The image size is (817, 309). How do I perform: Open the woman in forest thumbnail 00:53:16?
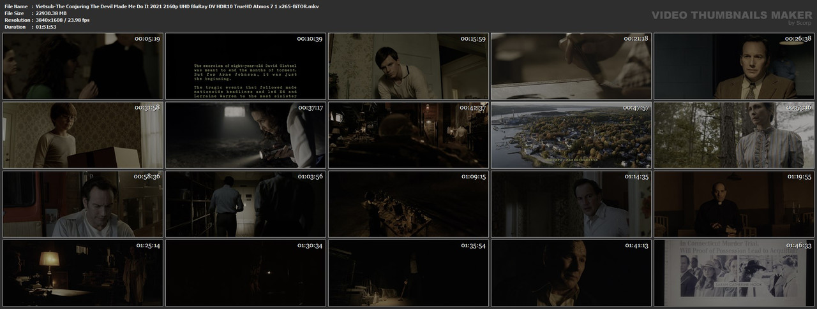point(734,135)
